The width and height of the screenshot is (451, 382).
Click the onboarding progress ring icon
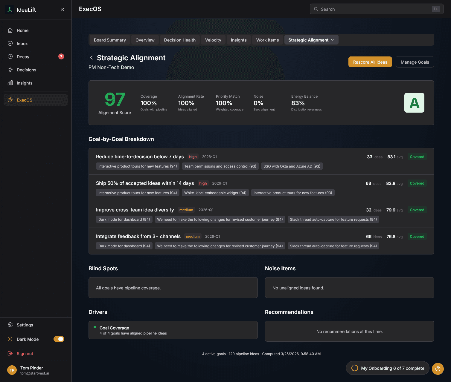coord(355,368)
